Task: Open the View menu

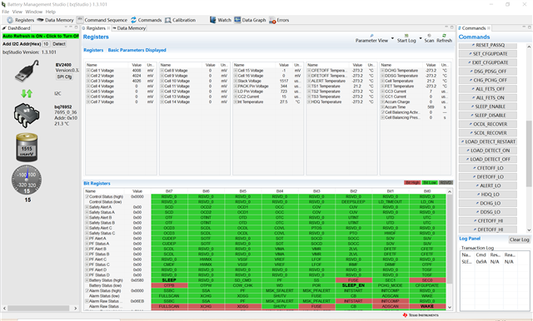Action: pos(17,12)
